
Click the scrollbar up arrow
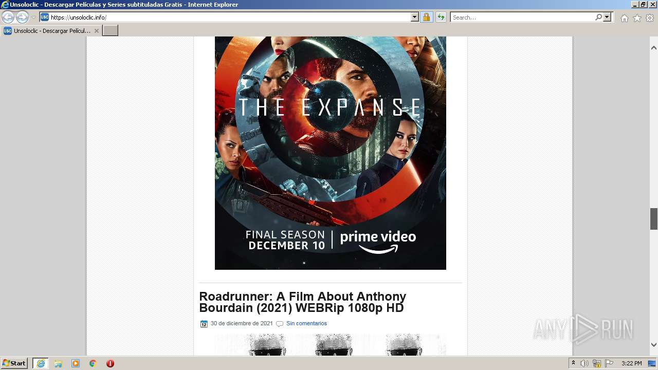point(654,48)
